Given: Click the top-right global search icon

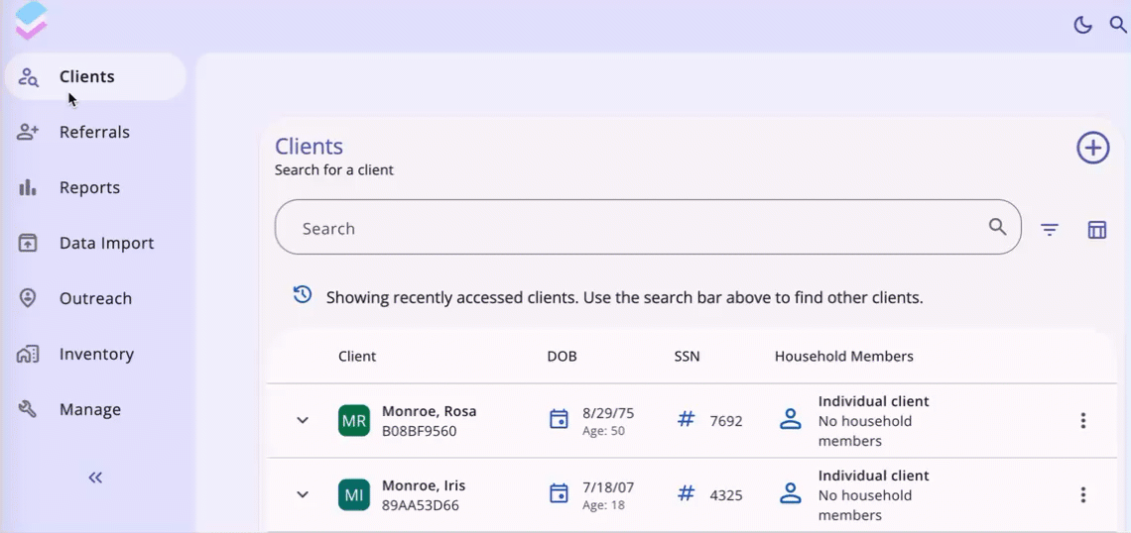Looking at the screenshot, I should tap(1117, 25).
